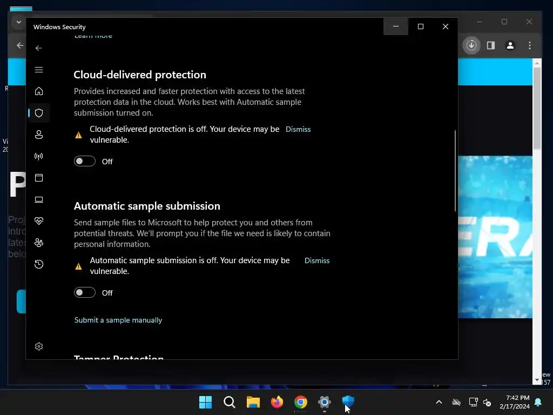Turn on Cloud-delivered protection toggle
Viewport: 553px width, 415px height.
[85, 161]
